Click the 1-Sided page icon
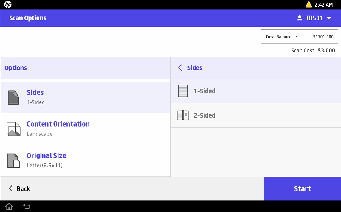341x212 pixels. coord(183,91)
